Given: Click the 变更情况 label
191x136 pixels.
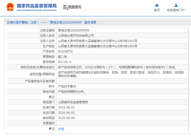Looking at the screenshot, I should 49,123.
